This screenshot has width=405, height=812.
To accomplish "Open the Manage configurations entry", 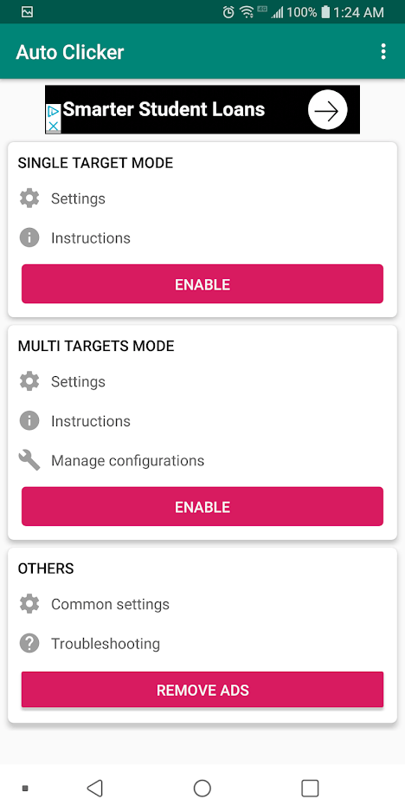I will click(x=202, y=460).
